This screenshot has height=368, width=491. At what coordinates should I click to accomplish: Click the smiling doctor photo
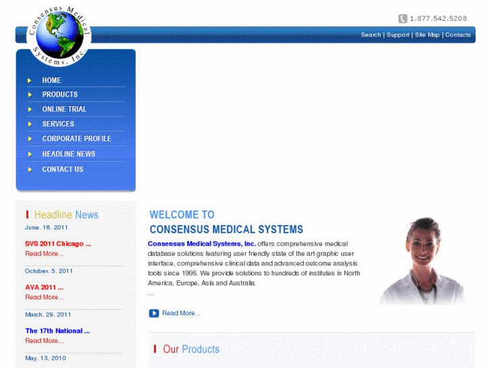point(422,261)
